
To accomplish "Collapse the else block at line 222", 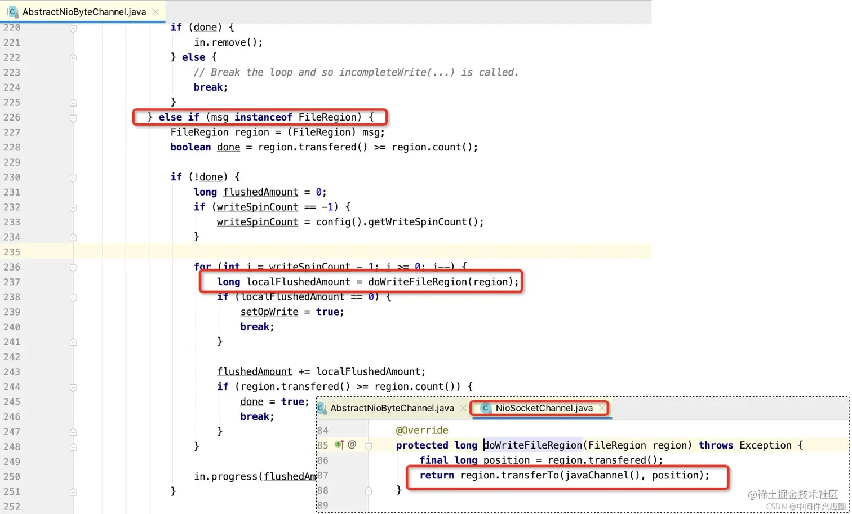I will (x=73, y=57).
